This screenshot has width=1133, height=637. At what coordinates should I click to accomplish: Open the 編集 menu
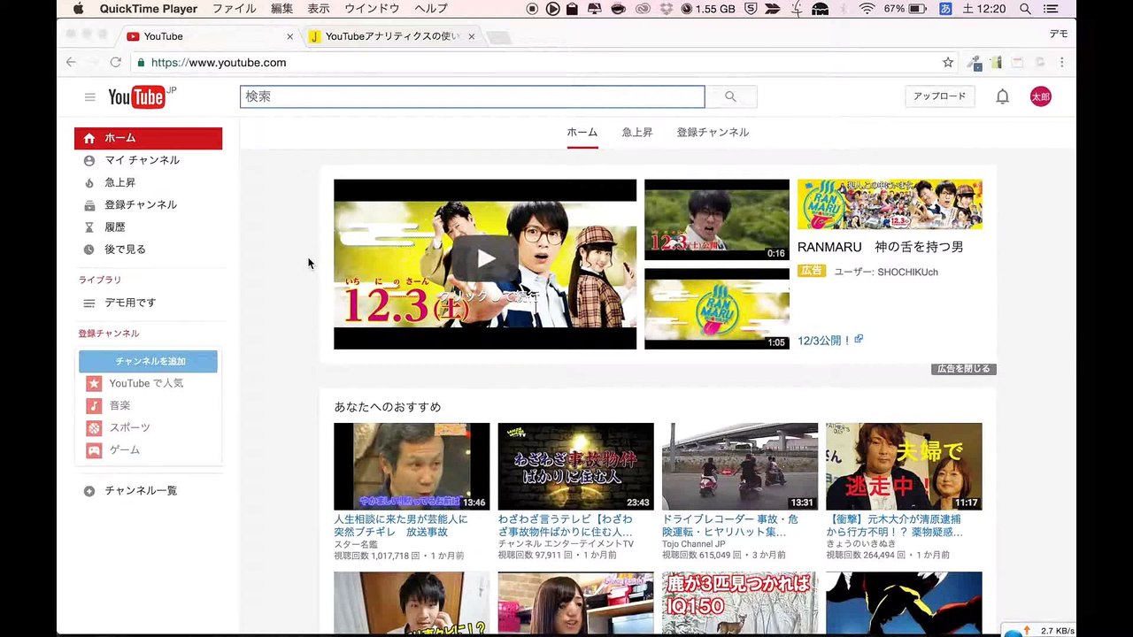(x=282, y=9)
